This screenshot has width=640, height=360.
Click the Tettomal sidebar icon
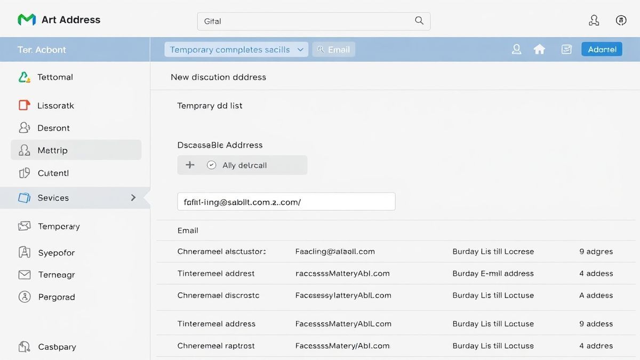point(25,77)
